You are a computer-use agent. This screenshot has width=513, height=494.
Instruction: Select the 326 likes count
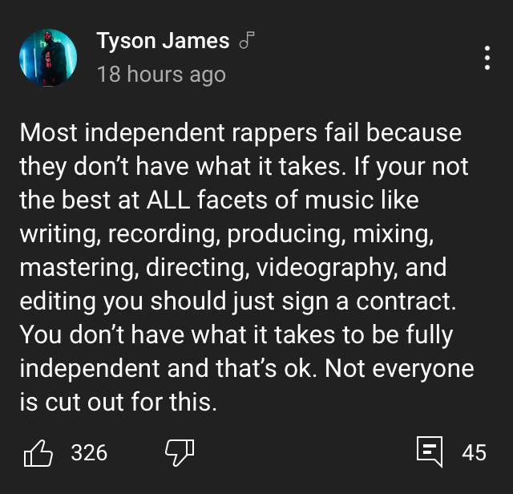click(89, 453)
